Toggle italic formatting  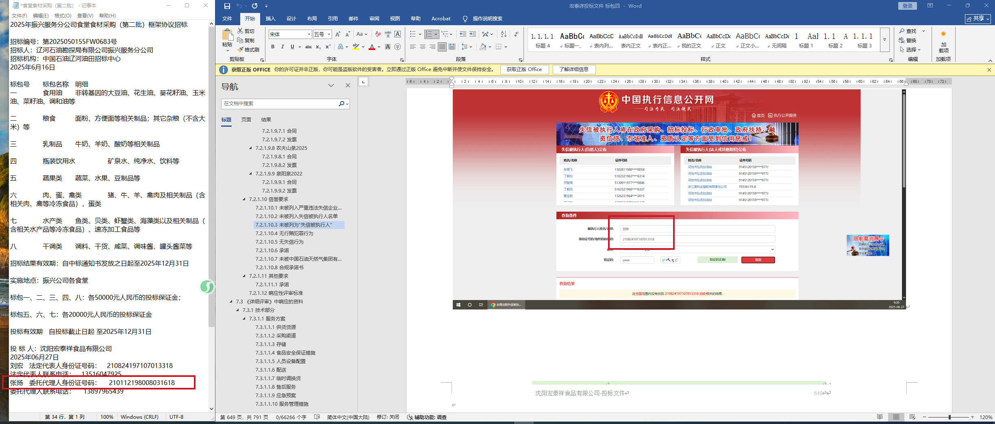pos(282,47)
